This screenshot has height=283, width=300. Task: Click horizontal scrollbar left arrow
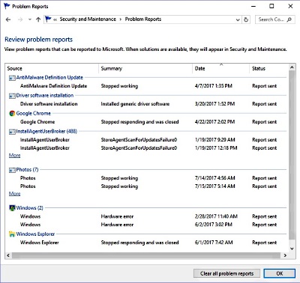pos(8,255)
